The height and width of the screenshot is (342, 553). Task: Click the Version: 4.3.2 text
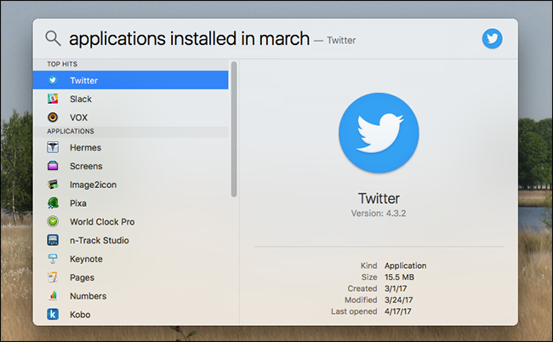pos(379,214)
